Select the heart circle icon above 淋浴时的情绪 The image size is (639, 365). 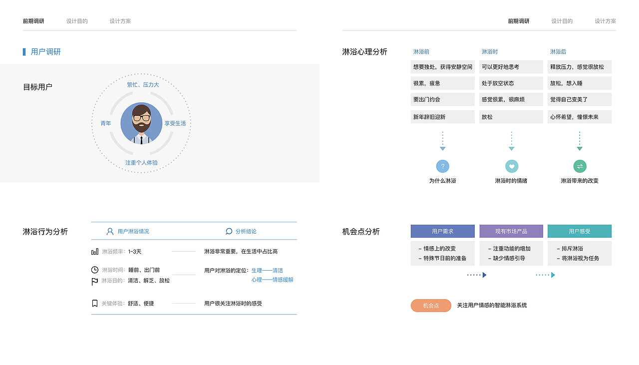click(511, 166)
